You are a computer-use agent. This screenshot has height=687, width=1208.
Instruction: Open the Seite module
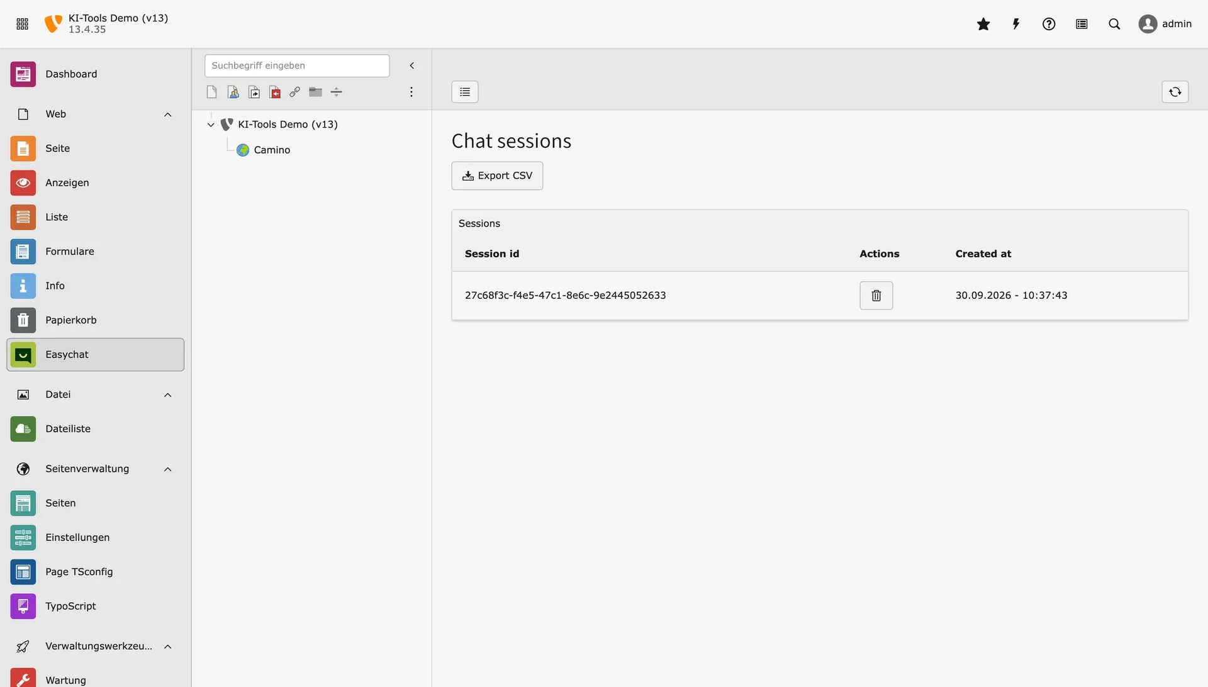(95, 148)
